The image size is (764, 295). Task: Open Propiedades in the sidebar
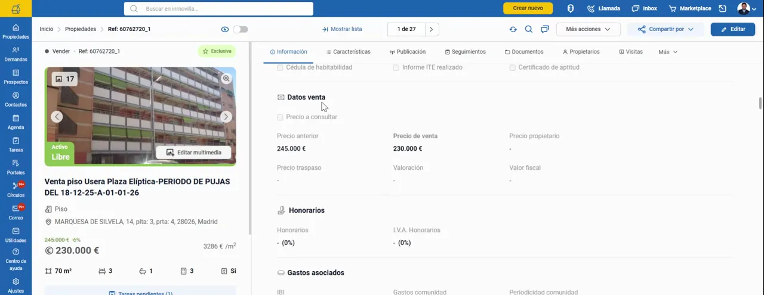tap(16, 32)
